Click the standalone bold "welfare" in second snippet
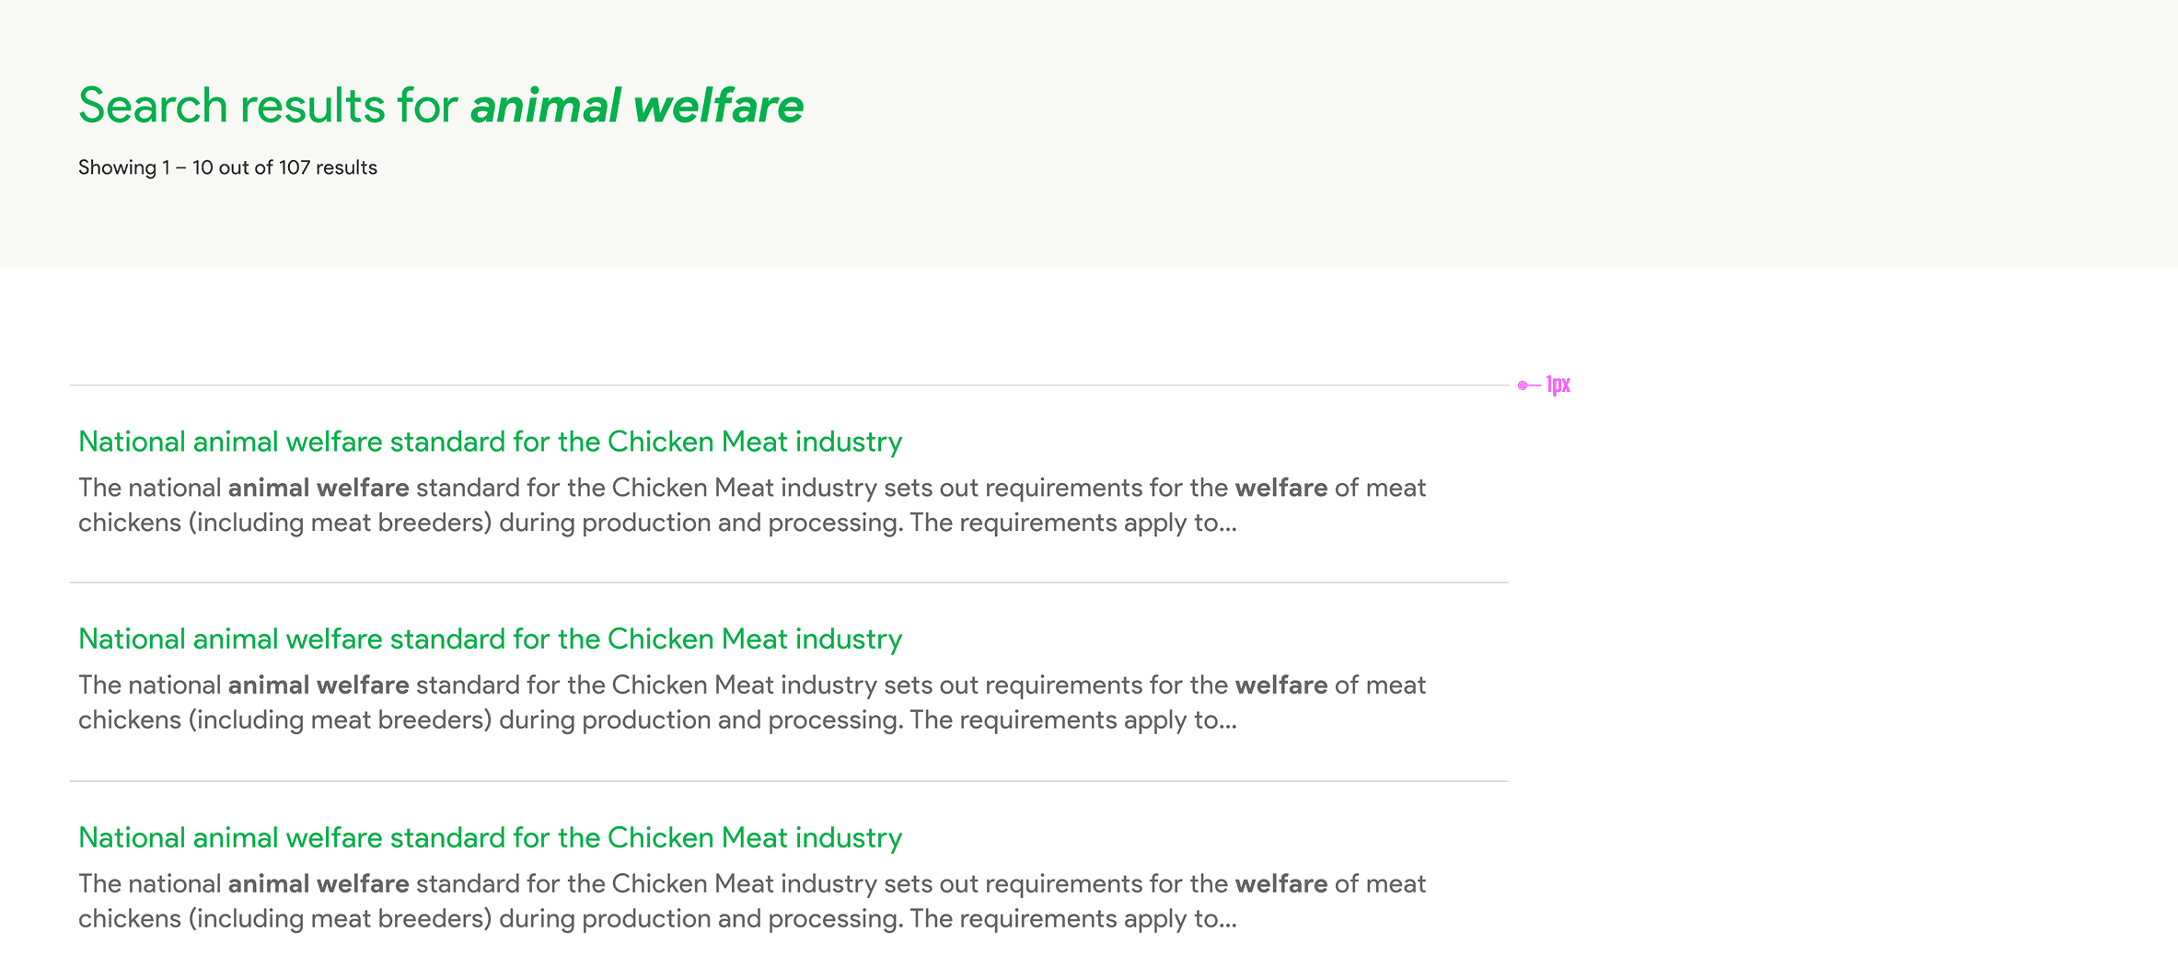The width and height of the screenshot is (2178, 978). click(1280, 685)
